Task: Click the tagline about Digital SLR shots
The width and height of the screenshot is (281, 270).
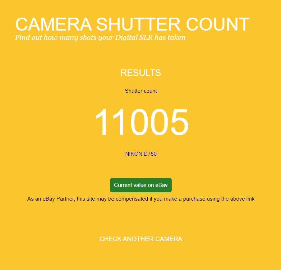Action: 100,38
